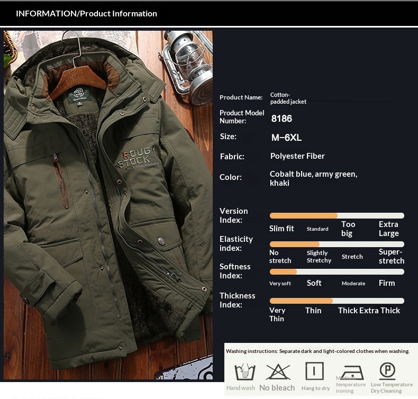Select the Hang to dry icon
418x399 pixels.
(315, 371)
